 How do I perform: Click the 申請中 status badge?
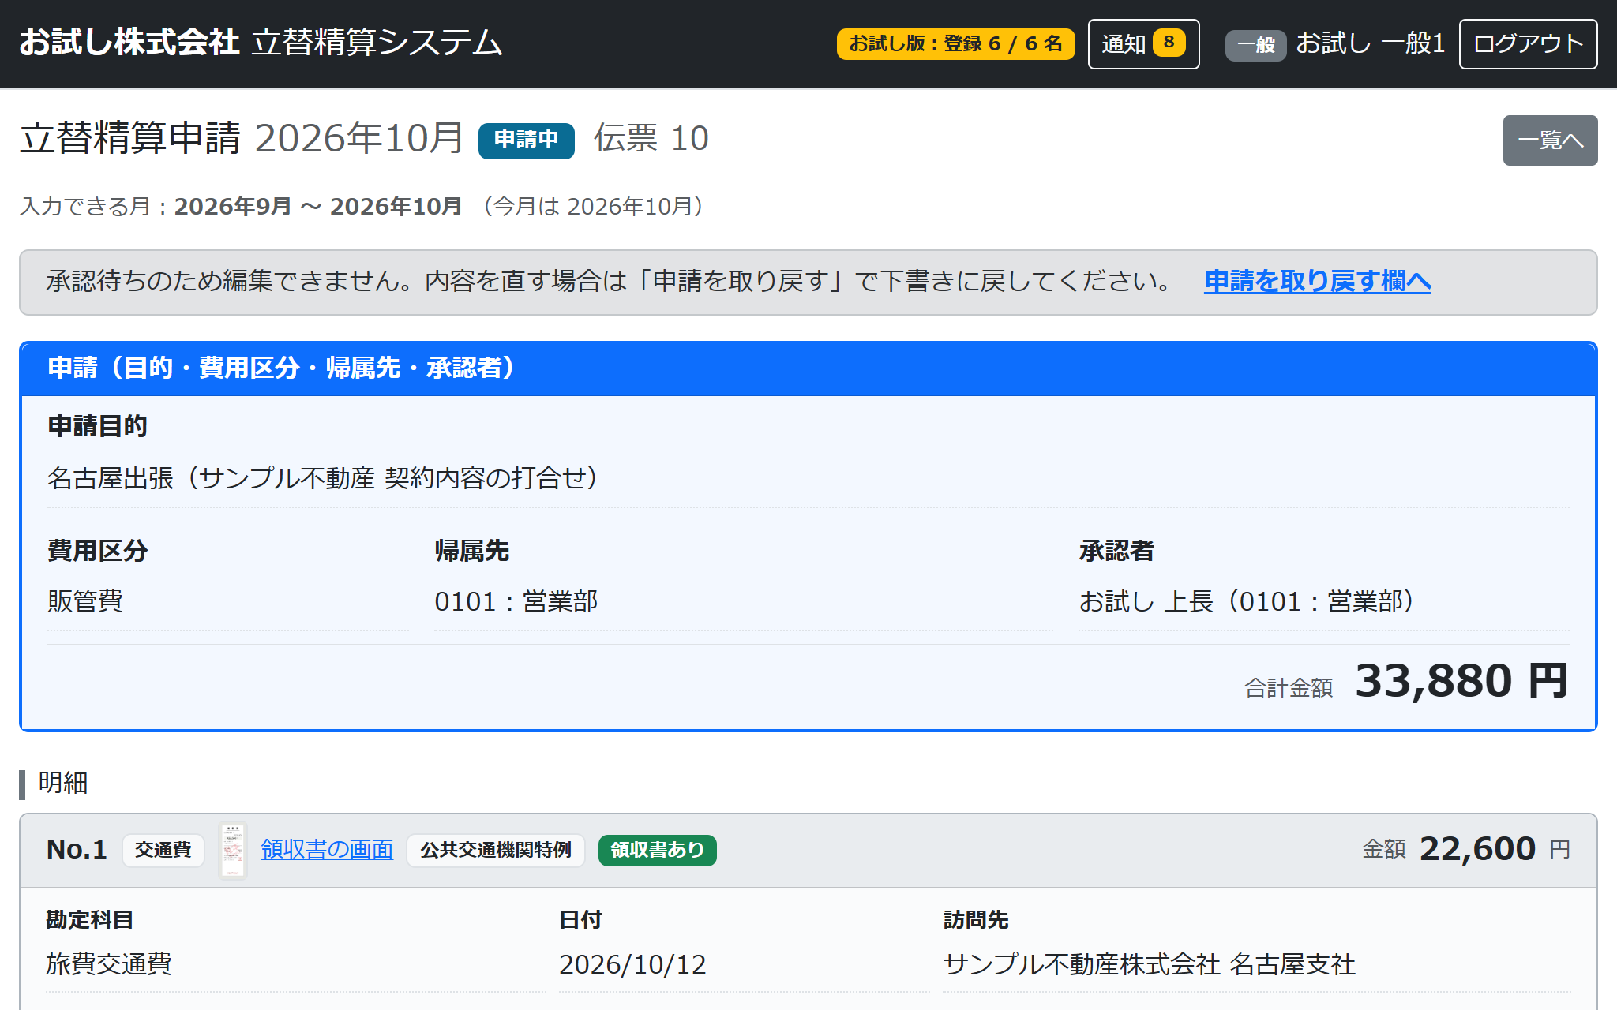click(x=526, y=140)
